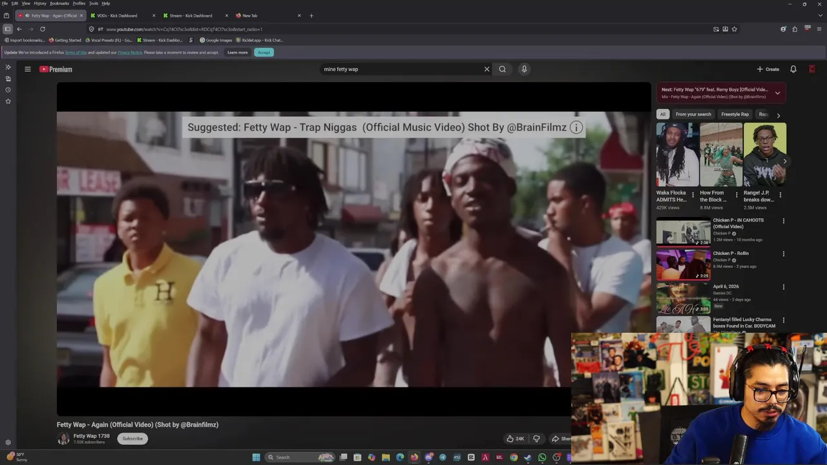
Task: Open the Terms of Use link
Action: point(76,52)
